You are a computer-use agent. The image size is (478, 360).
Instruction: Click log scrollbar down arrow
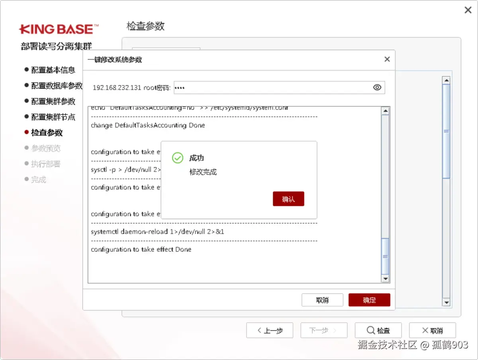tap(385, 279)
